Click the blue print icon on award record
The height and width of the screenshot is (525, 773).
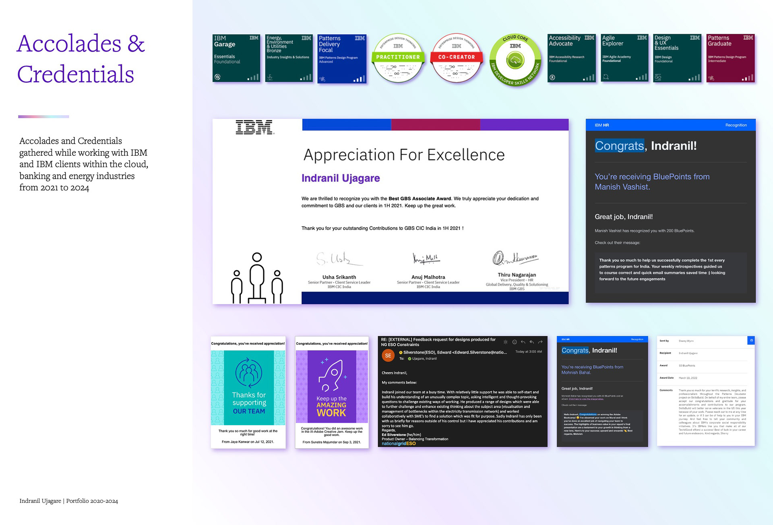pyautogui.click(x=751, y=341)
